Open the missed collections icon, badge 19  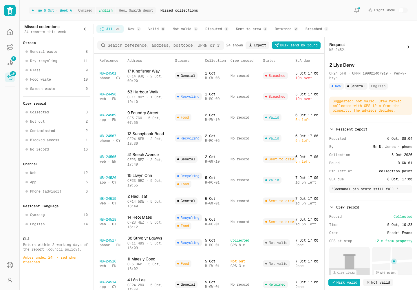tap(10, 77)
